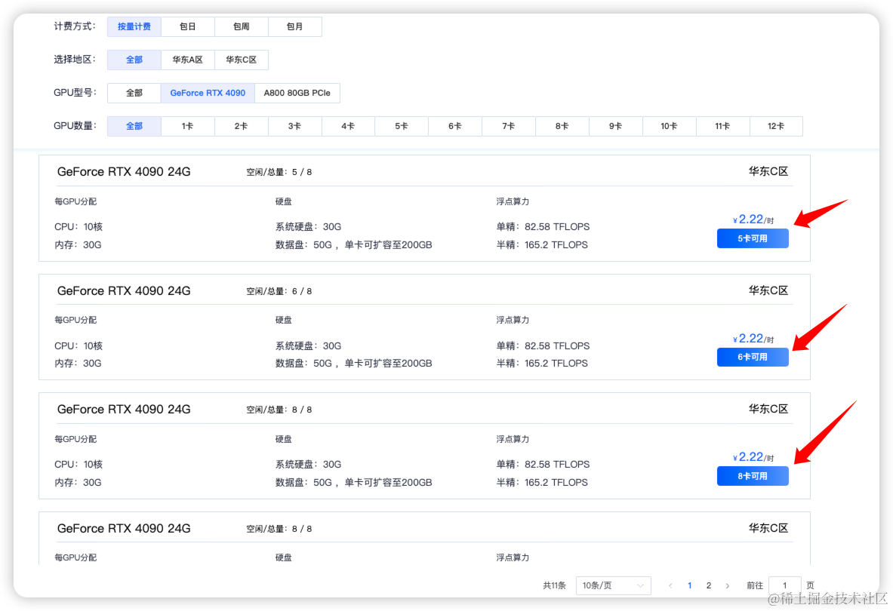Filter GPU count to 10卡
Image resolution: width=893 pixels, height=611 pixels.
tap(670, 126)
